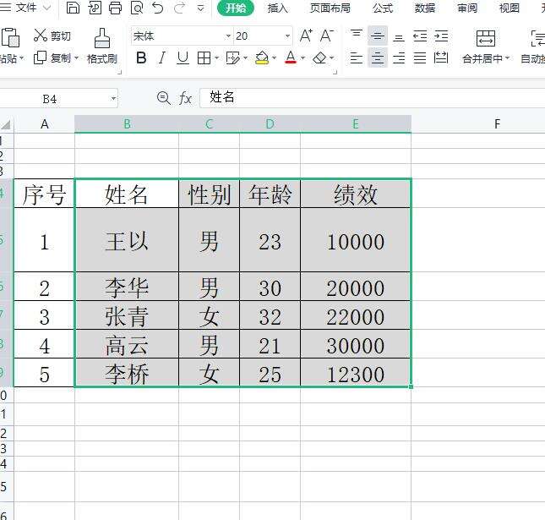Decrease font size with A- icon
The image size is (545, 520).
tap(327, 36)
